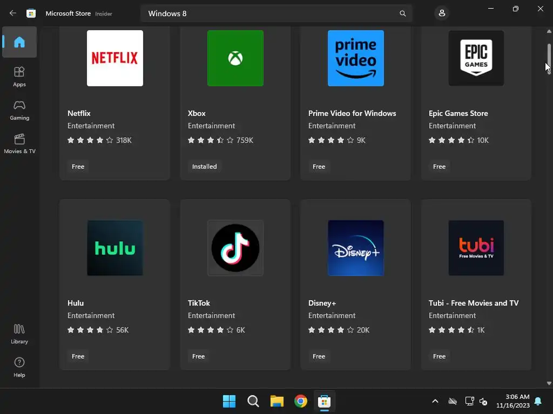Show hidden system tray icons

tap(435, 401)
